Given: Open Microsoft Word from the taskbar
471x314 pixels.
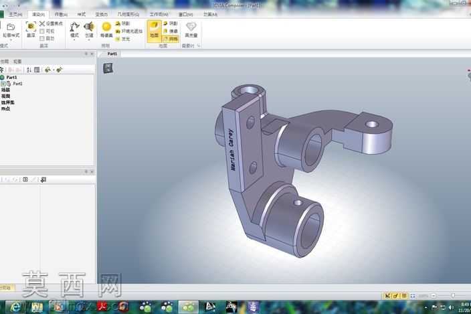Looking at the screenshot, I should (x=37, y=307).
